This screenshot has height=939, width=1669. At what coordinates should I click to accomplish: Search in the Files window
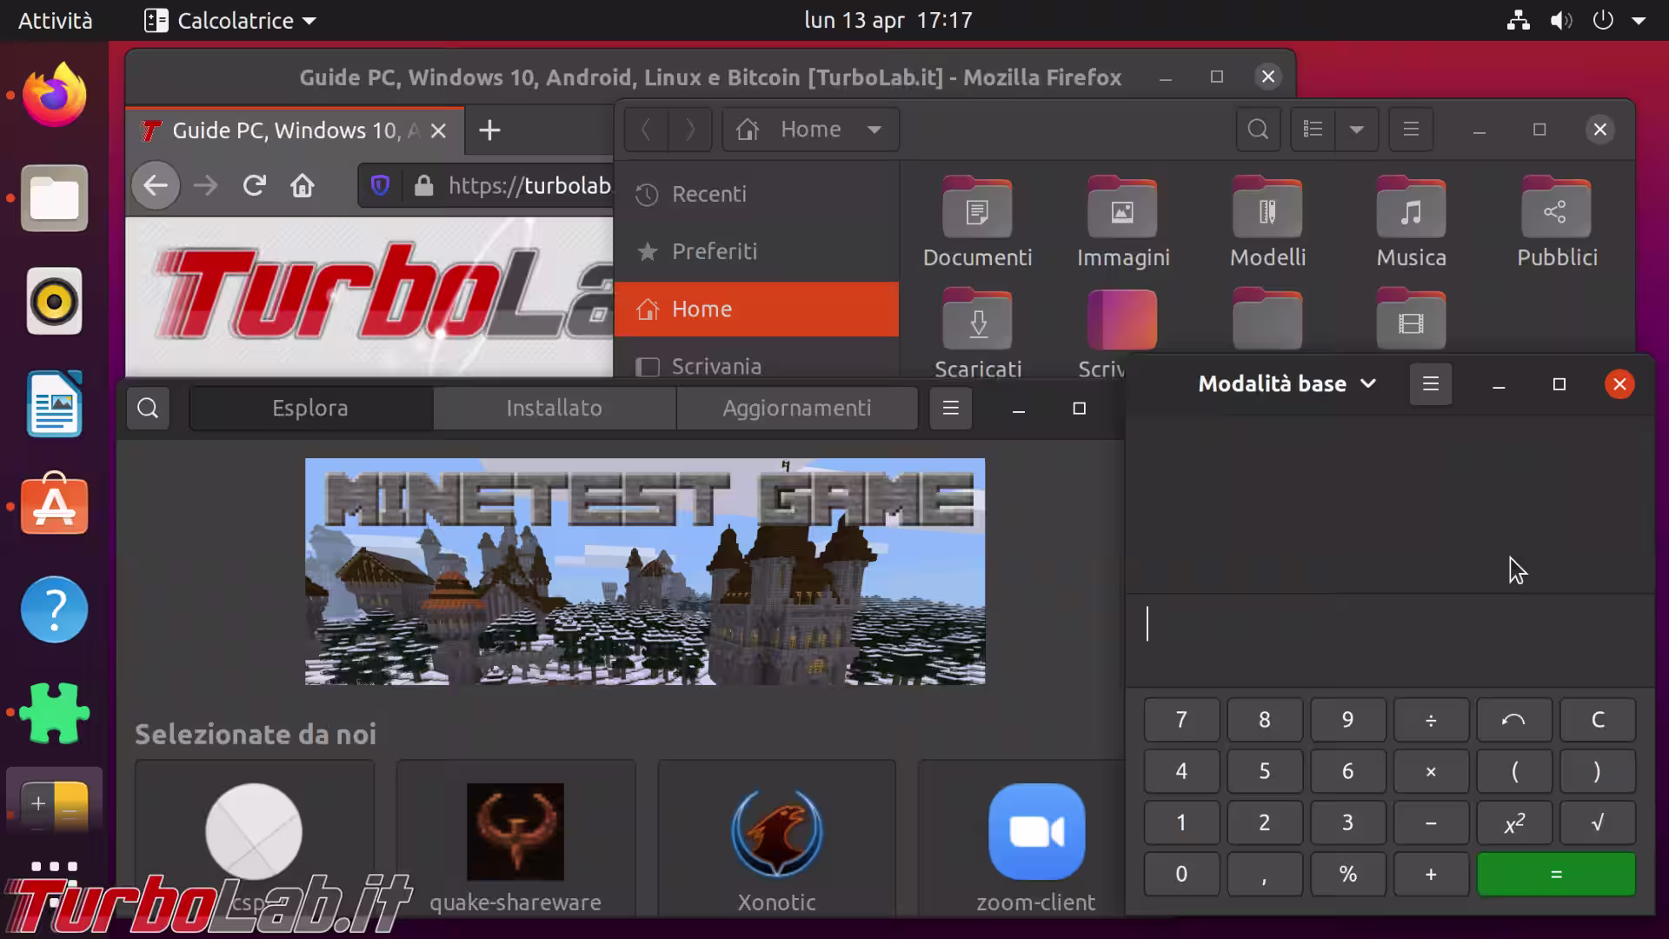(1258, 130)
